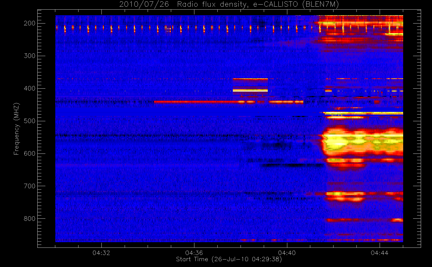Click the 800 frequency tick label
Image resolution: width=432 pixels, height=267 pixels.
point(29,219)
